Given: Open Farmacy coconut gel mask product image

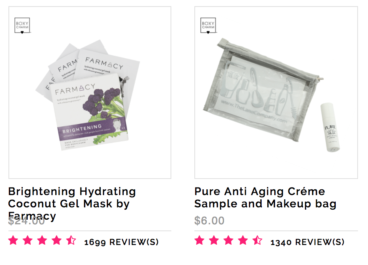Looking at the screenshot, I should [90, 93].
